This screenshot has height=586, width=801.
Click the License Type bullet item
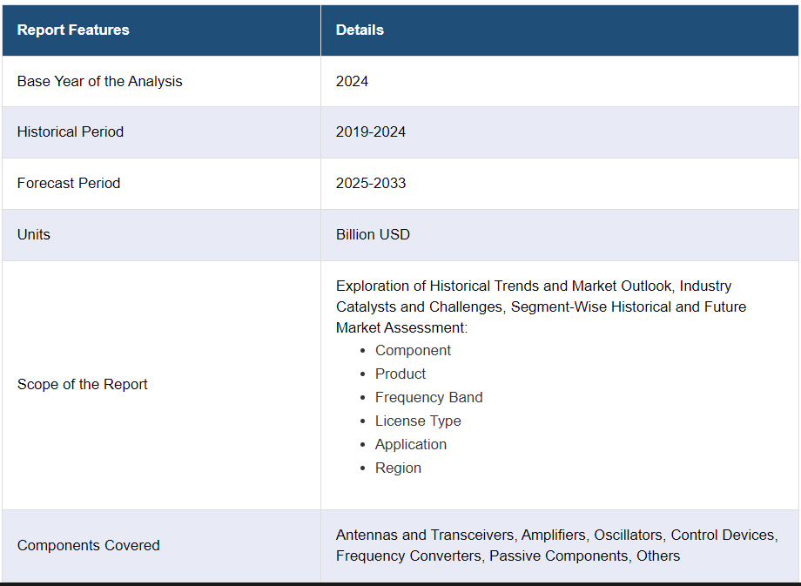[418, 421]
